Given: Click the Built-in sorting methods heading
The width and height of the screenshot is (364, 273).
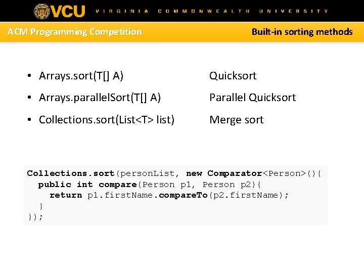Looking at the screenshot, I should coord(302,32).
